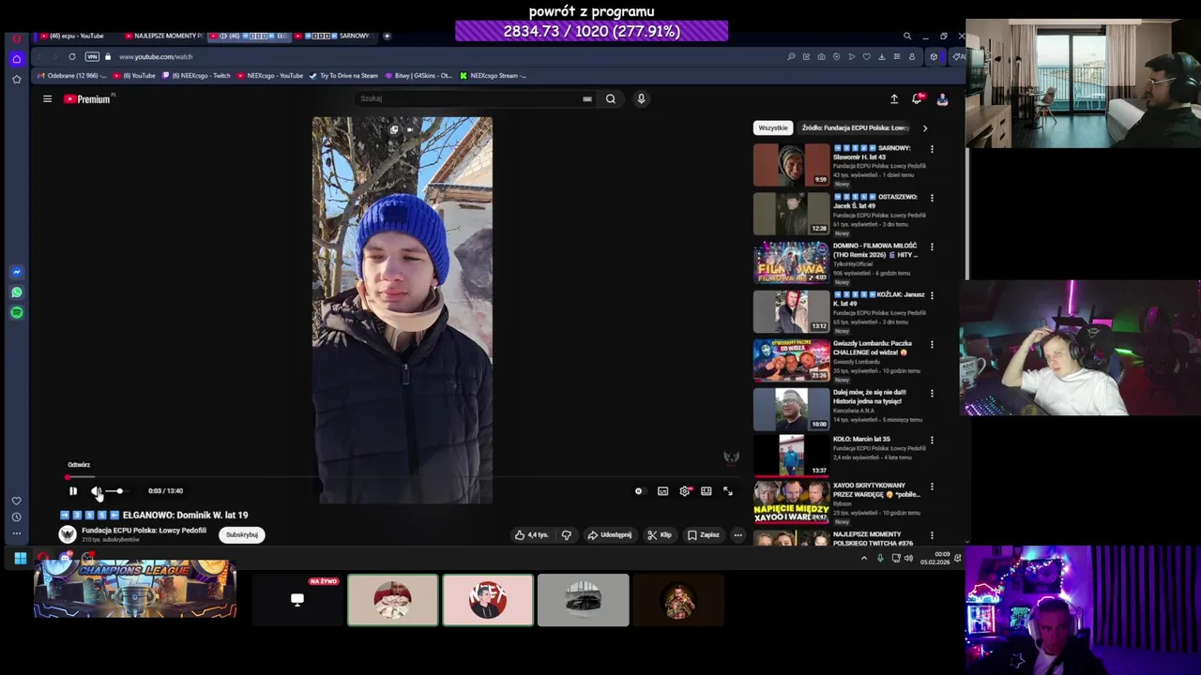Reload the page in the browser toolbar
Image resolution: width=1201 pixels, height=675 pixels.
click(x=71, y=56)
